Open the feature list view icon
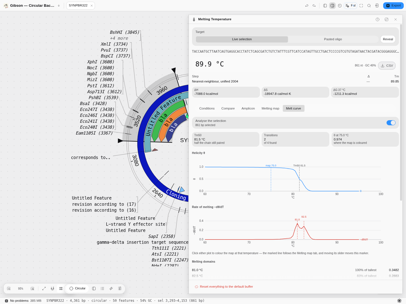Screen dimensions: 406x304 coord(102,289)
